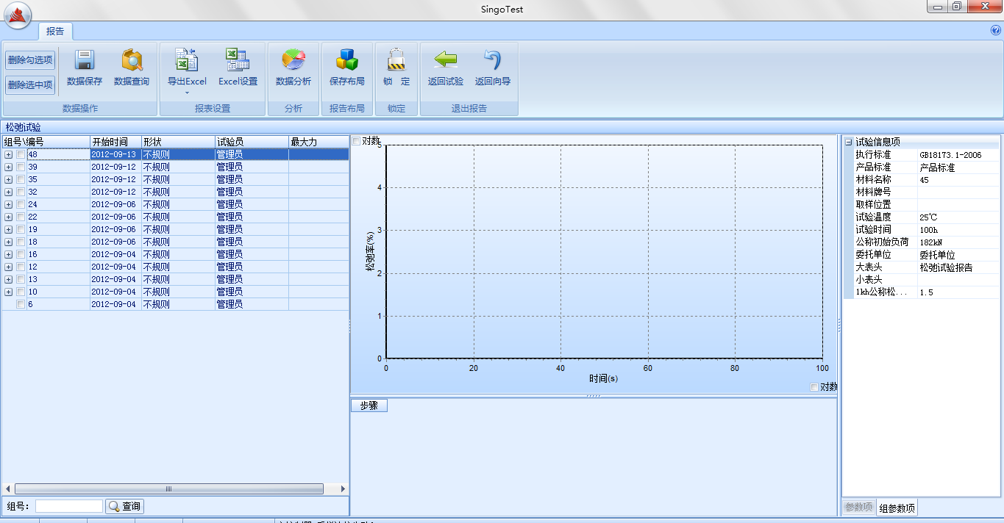Image resolution: width=1004 pixels, height=523 pixels.
Task: Click the 公称初始负荷 value 182kN
Action: click(x=959, y=242)
